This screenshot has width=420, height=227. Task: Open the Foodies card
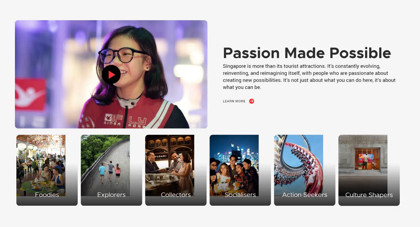[47, 170]
